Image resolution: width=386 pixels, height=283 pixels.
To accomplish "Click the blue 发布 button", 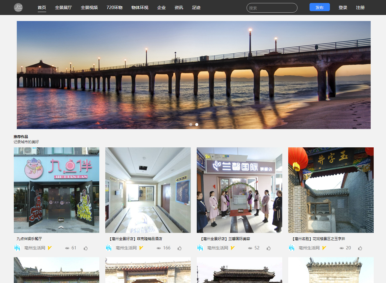I will (320, 7).
